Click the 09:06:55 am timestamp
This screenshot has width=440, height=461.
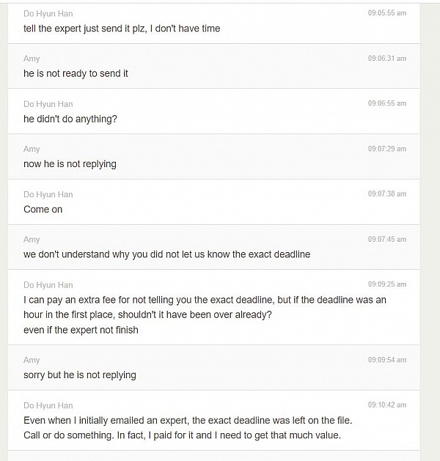[386, 103]
